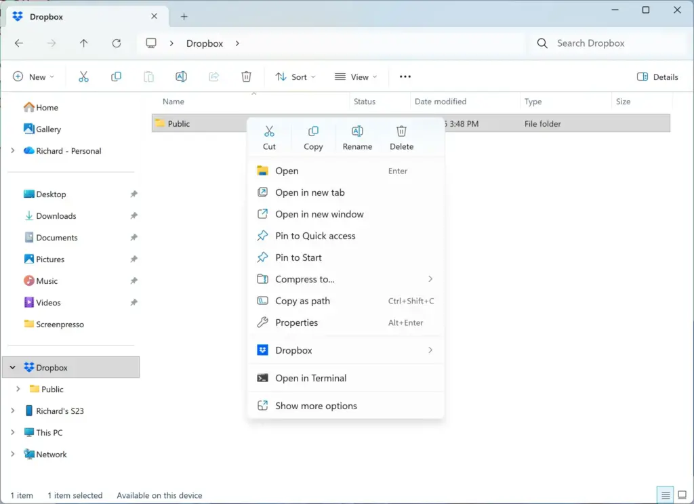Viewport: 694px width, 504px height.
Task: Open Downloads in the sidebar
Action: click(x=56, y=216)
